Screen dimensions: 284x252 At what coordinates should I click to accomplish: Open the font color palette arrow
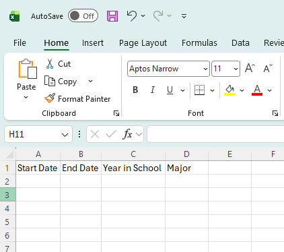pyautogui.click(x=270, y=90)
